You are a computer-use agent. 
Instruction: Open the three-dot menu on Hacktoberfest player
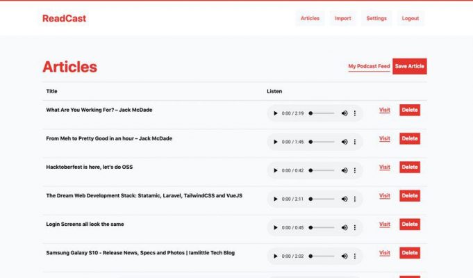355,170
